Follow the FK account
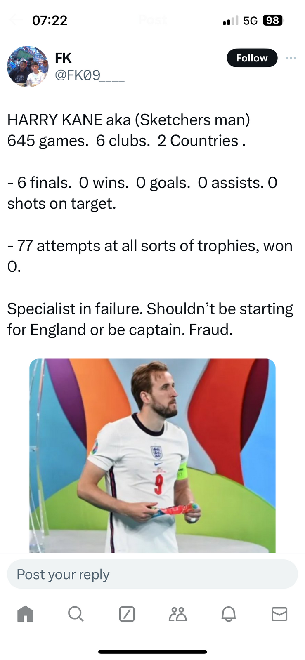This screenshot has width=305, height=660. pos(252,58)
